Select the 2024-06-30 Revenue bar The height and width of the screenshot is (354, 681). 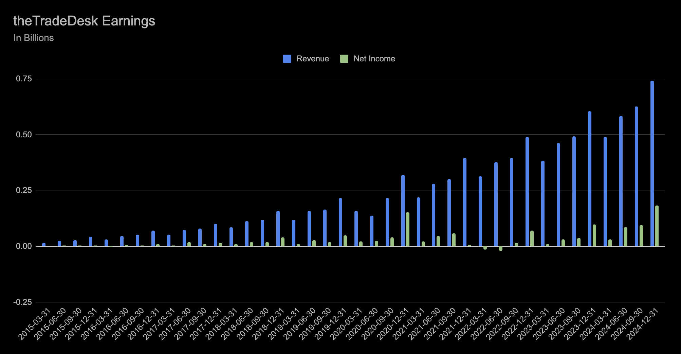tap(621, 181)
